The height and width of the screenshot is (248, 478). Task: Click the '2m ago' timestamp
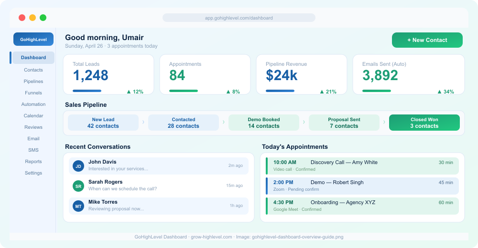pyautogui.click(x=236, y=165)
